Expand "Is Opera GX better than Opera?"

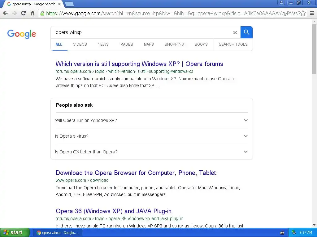[x=151, y=152]
